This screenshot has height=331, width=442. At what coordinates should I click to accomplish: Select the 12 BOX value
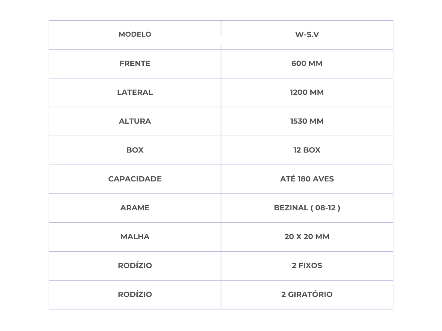pyautogui.click(x=307, y=150)
